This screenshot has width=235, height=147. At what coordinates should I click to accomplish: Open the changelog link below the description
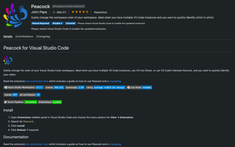tap(115, 81)
